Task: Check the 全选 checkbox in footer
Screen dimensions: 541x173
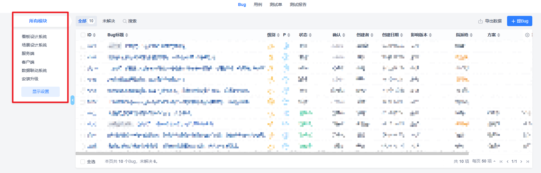Action: pyautogui.click(x=83, y=162)
